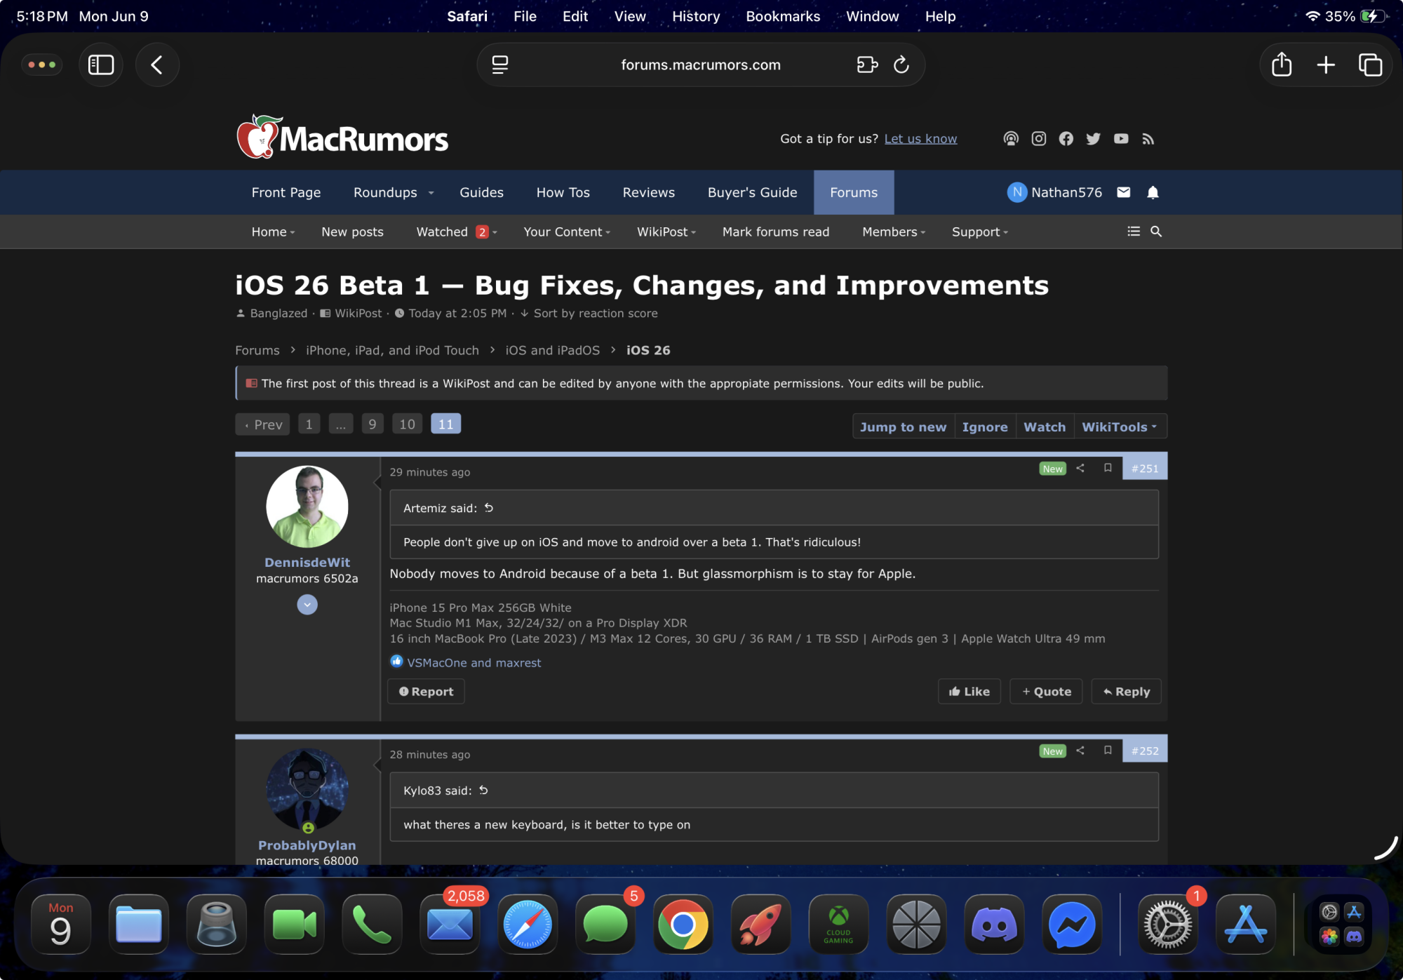
Task: Sort by reaction score
Action: pyautogui.click(x=589, y=314)
